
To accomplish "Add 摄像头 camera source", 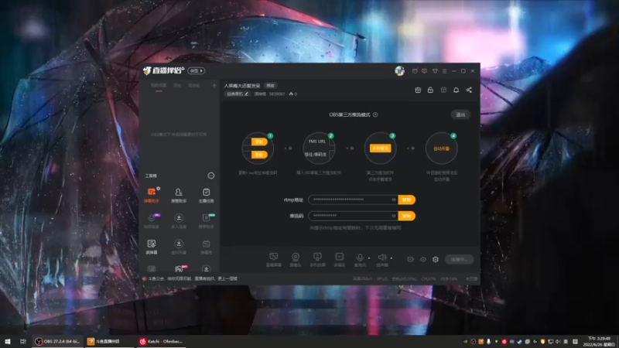I will coord(296,259).
